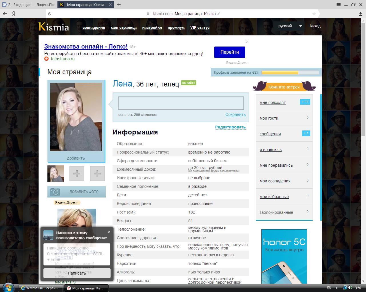366x292 pixels.
Task: Click the +11 badge next to мне подходят
Action: pos(305,102)
